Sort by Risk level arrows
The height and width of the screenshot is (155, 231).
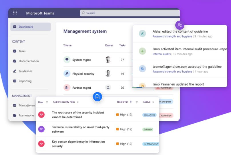[x=131, y=102]
